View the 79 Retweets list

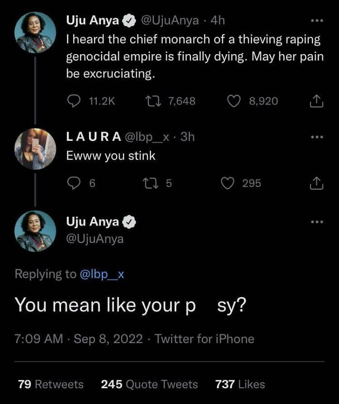[x=50, y=385]
